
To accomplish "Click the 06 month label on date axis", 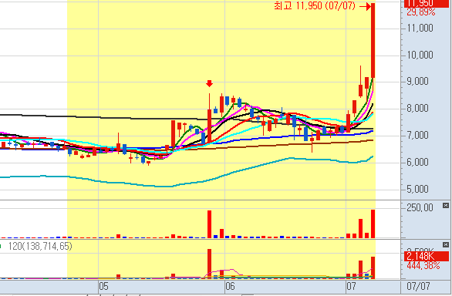I will 230,286.
